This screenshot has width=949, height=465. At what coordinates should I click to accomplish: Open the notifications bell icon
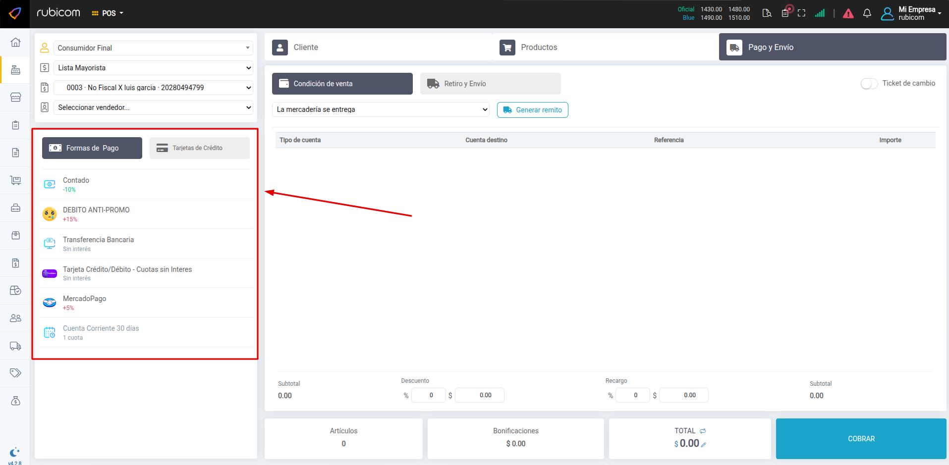[867, 13]
